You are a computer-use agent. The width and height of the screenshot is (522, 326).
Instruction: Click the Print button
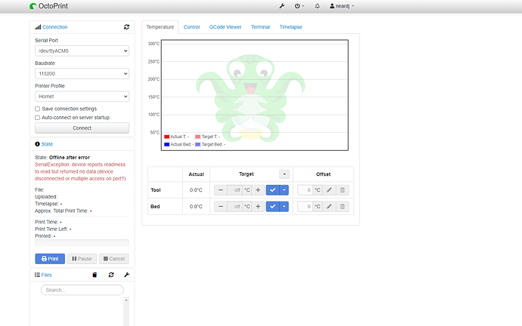[50, 259]
